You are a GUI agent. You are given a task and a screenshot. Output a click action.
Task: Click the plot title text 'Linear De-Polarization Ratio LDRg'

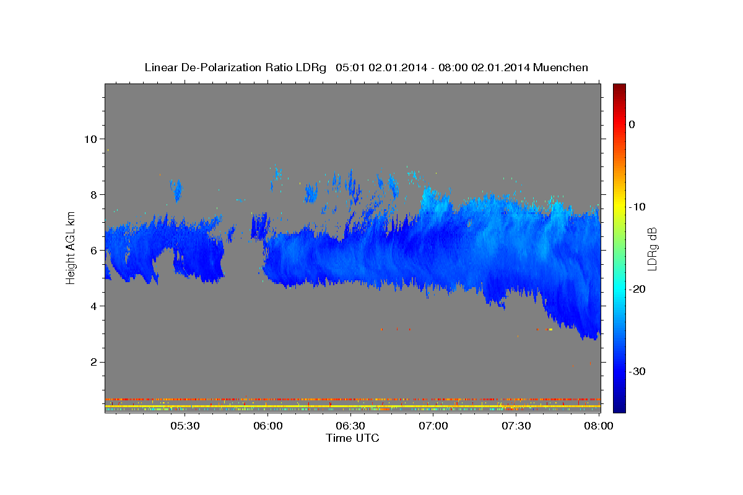(x=235, y=67)
